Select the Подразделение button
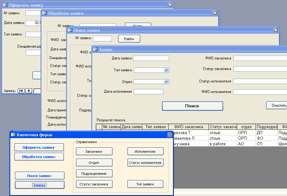Screen dimensions: 287x196 94,174
